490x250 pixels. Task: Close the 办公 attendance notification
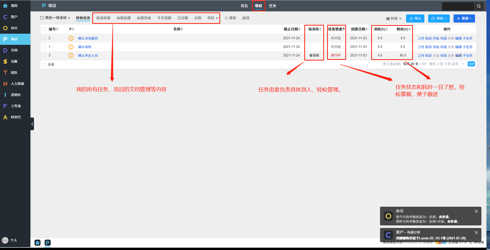point(476,211)
